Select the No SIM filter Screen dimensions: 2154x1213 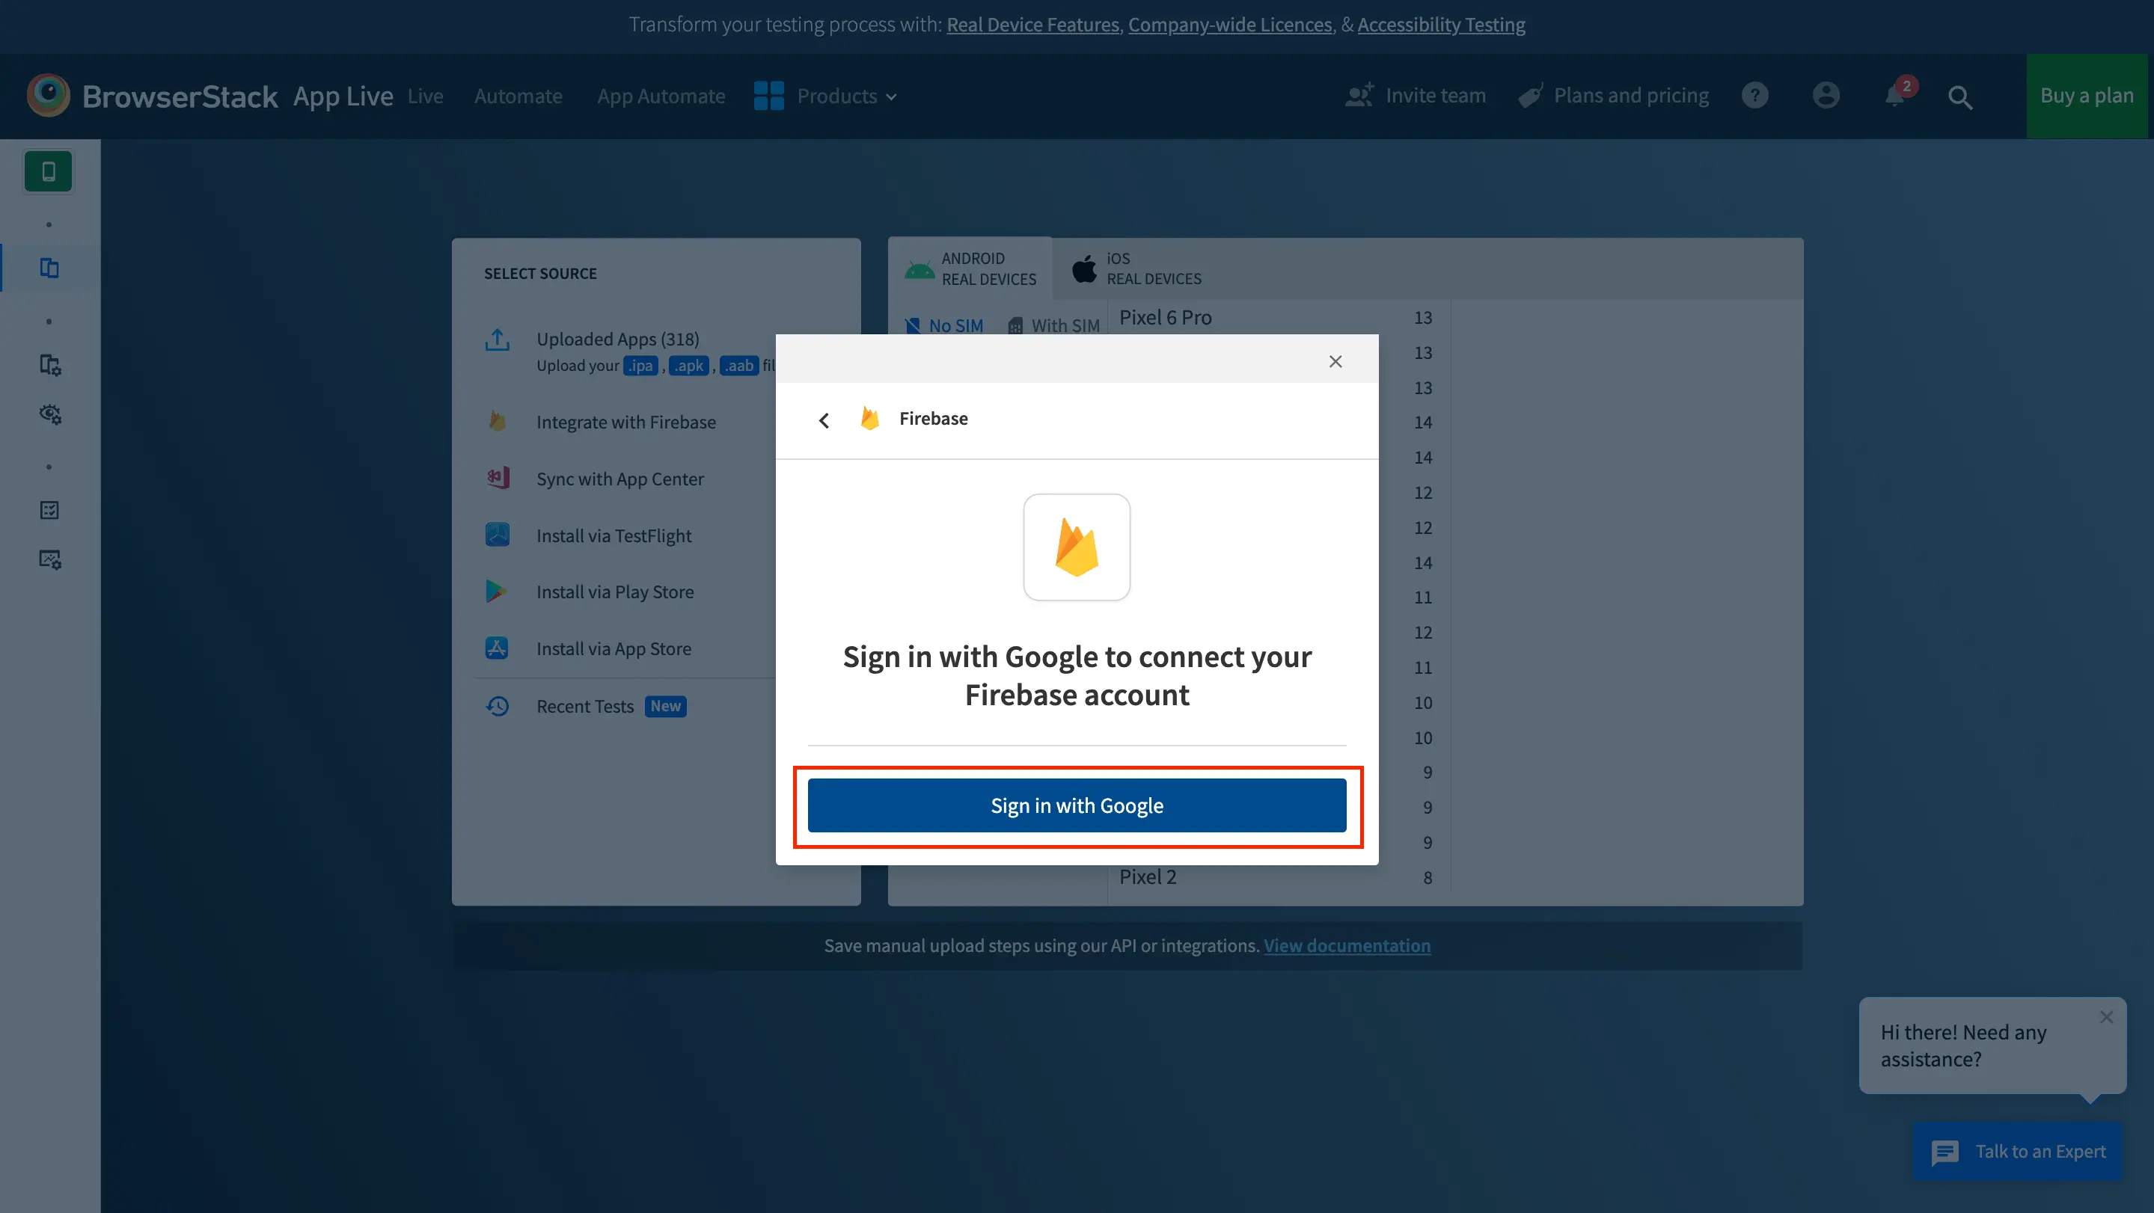click(x=945, y=325)
